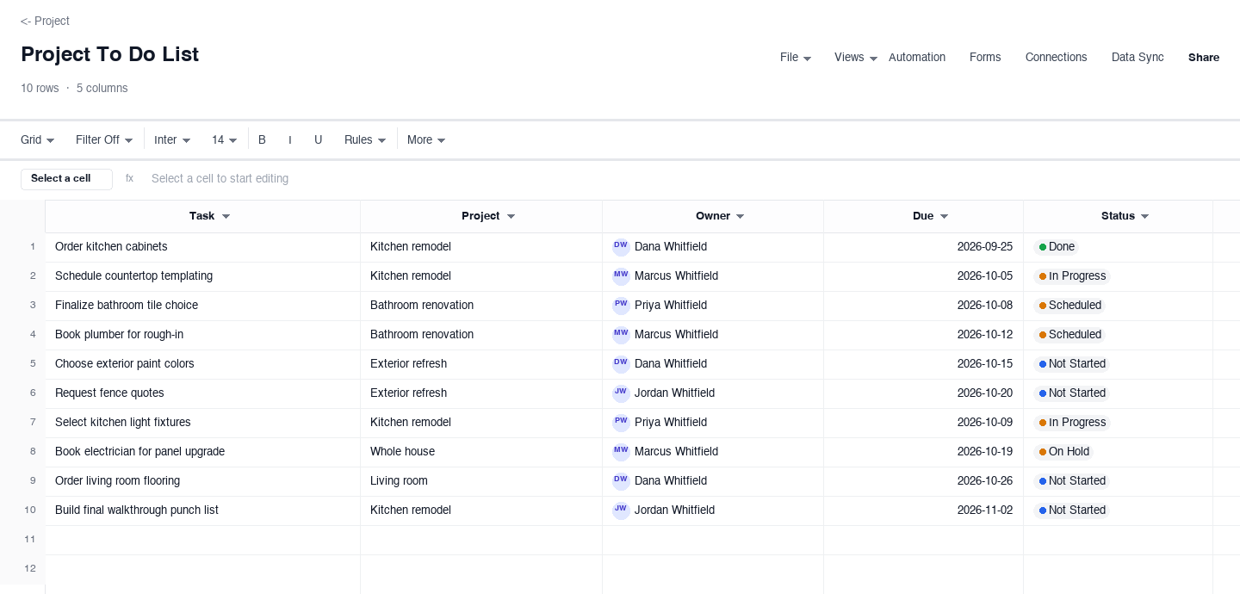1240x594 pixels.
Task: Open the Automation tab
Action: 917,58
